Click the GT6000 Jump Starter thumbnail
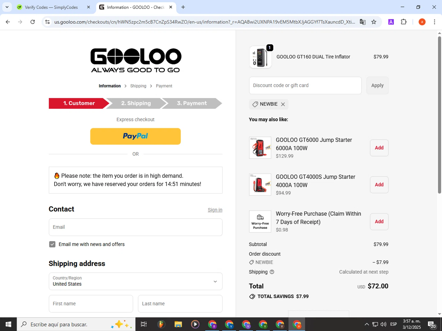The height and width of the screenshot is (331, 442). [x=260, y=148]
